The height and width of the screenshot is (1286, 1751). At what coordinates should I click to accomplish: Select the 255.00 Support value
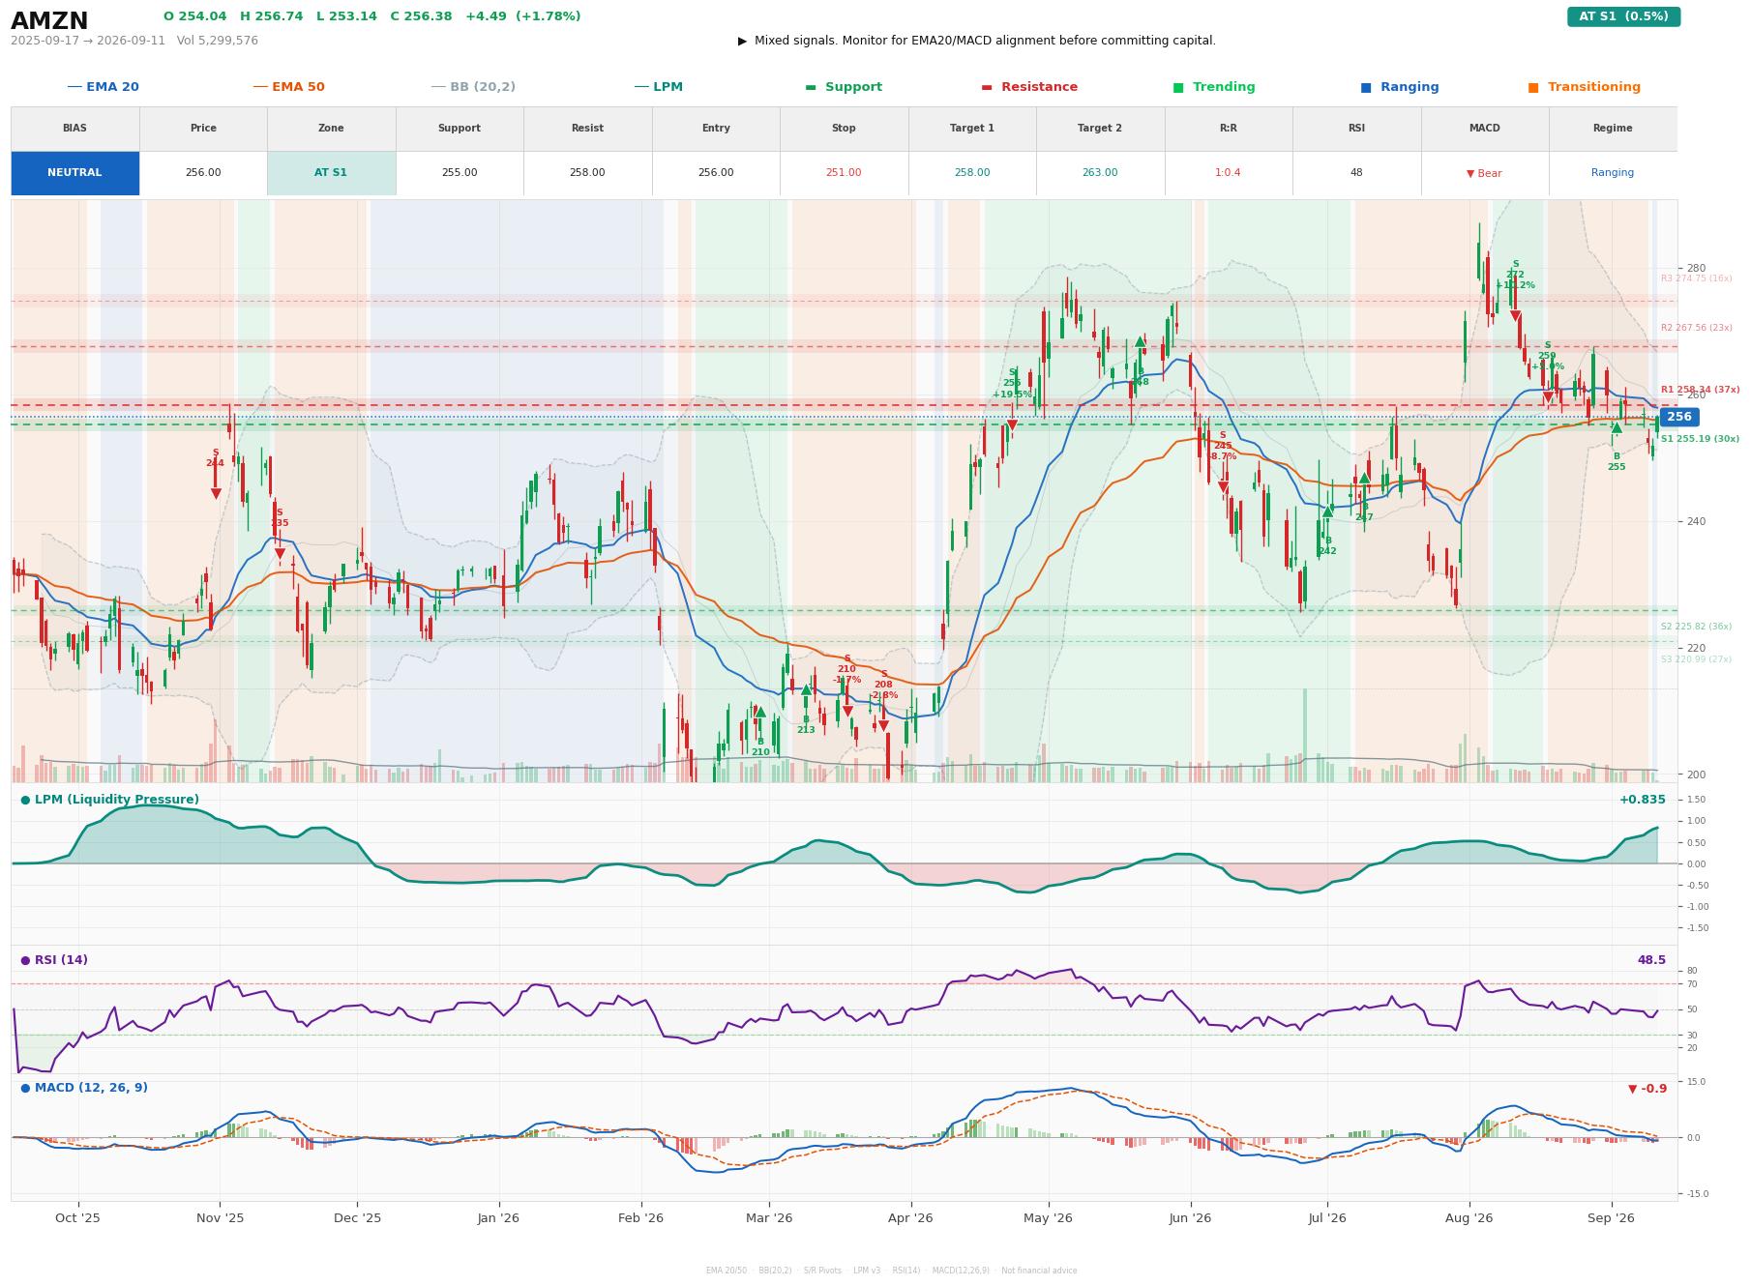tap(460, 173)
